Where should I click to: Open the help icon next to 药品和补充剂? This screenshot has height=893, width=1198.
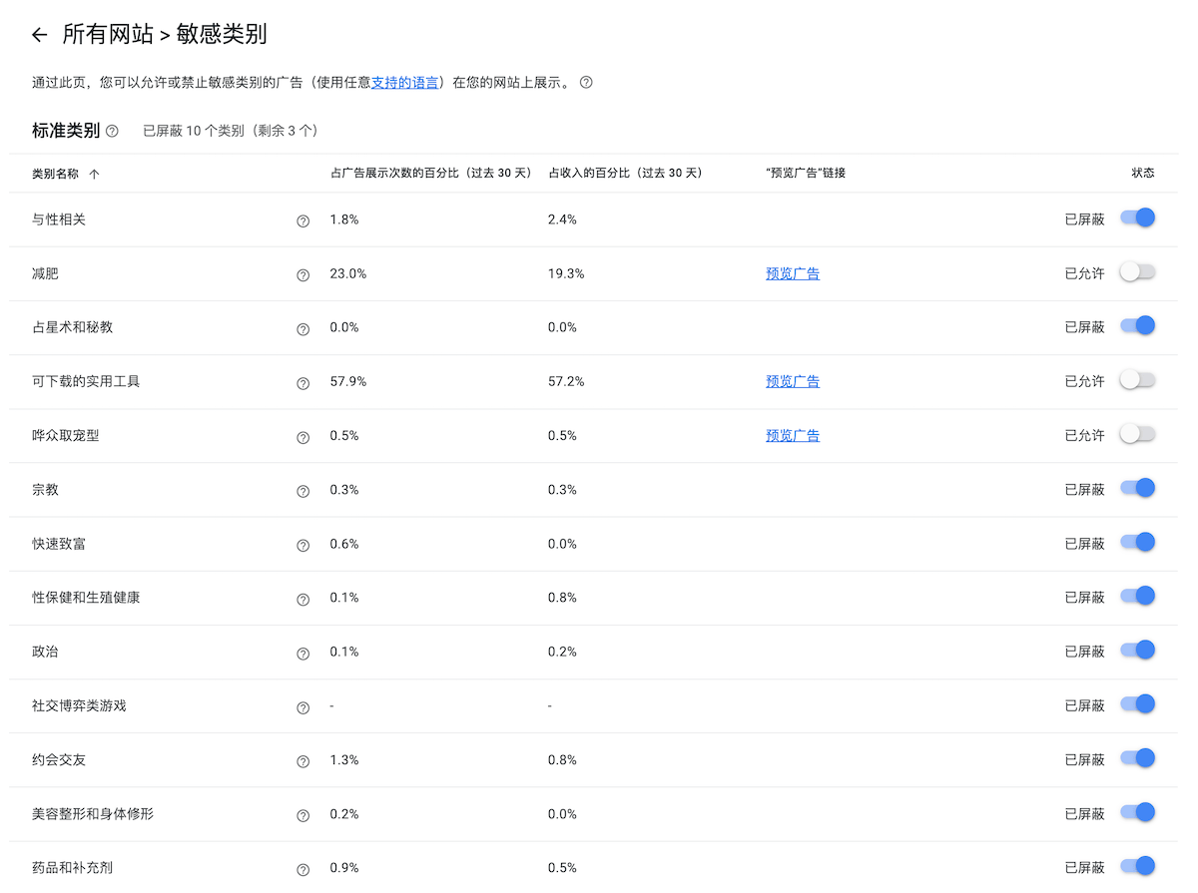click(302, 869)
